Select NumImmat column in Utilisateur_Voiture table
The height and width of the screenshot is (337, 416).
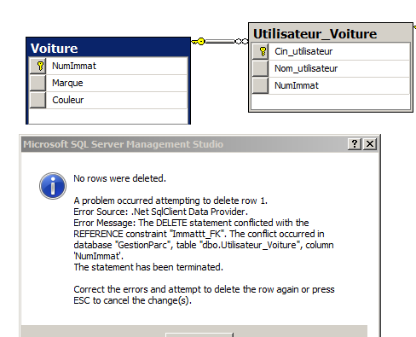331,85
